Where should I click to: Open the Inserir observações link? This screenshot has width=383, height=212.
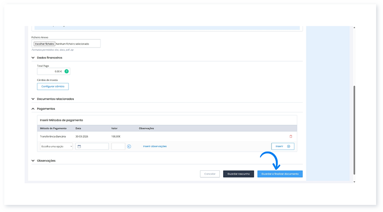(x=155, y=146)
